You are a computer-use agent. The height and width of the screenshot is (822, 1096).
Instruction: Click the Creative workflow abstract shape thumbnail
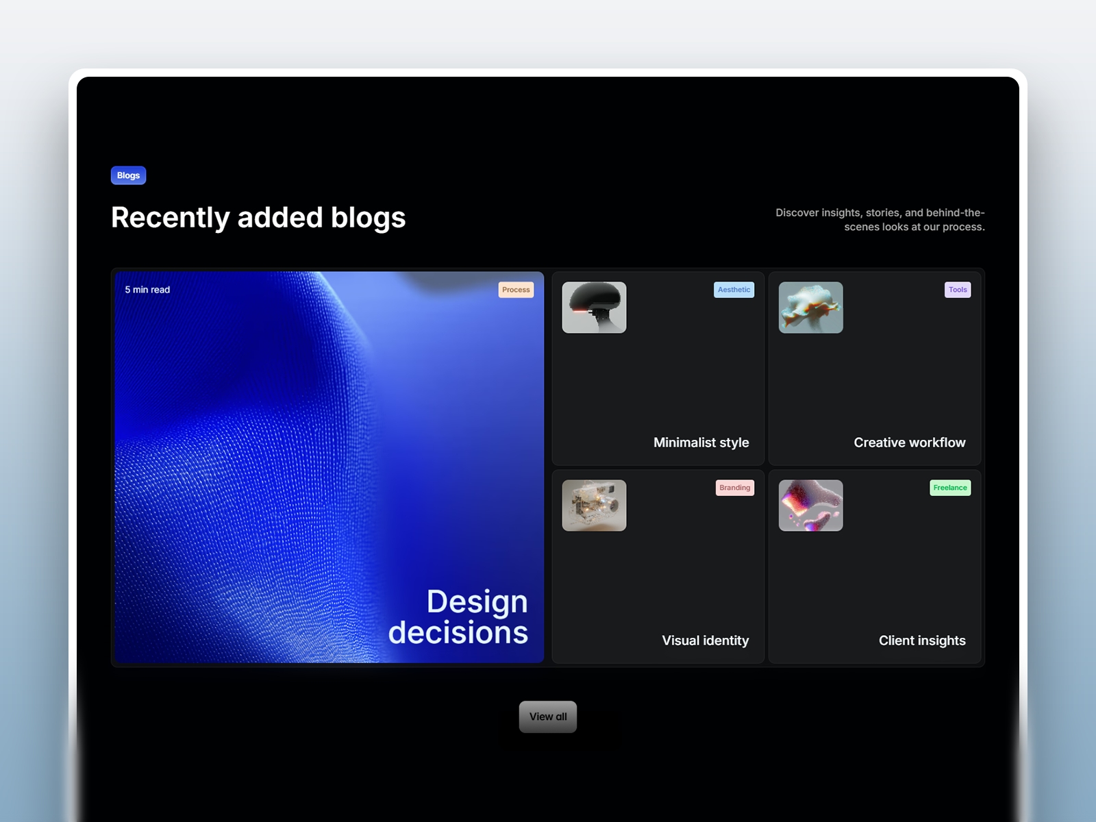810,308
